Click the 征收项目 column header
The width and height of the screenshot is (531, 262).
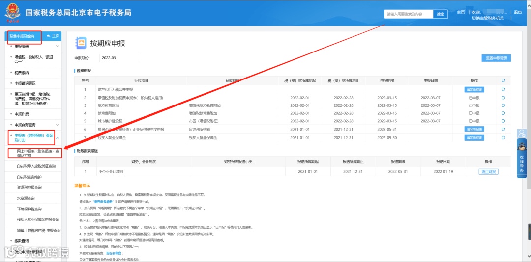[x=141, y=81]
